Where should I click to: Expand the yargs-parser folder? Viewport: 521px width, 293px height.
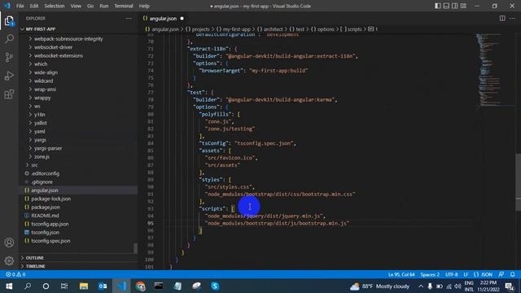tap(48, 148)
